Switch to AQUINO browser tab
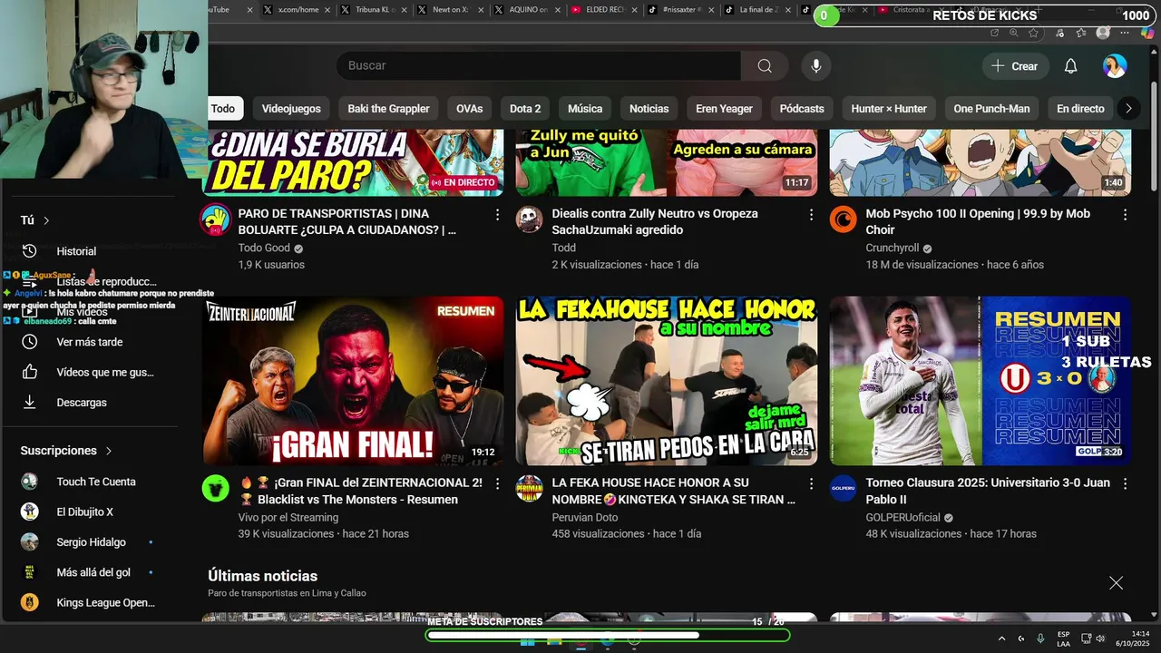The height and width of the screenshot is (653, 1161). tap(526, 9)
